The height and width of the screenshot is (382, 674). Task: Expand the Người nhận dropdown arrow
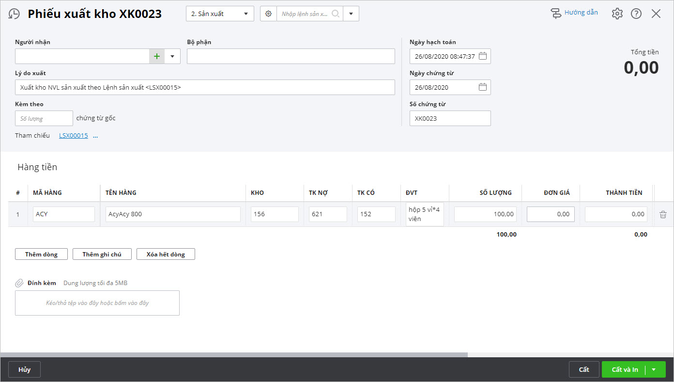pos(172,56)
